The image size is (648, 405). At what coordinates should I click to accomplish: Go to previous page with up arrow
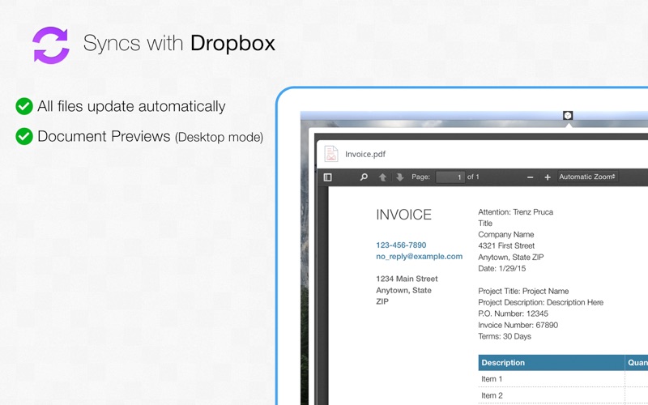[x=382, y=177]
